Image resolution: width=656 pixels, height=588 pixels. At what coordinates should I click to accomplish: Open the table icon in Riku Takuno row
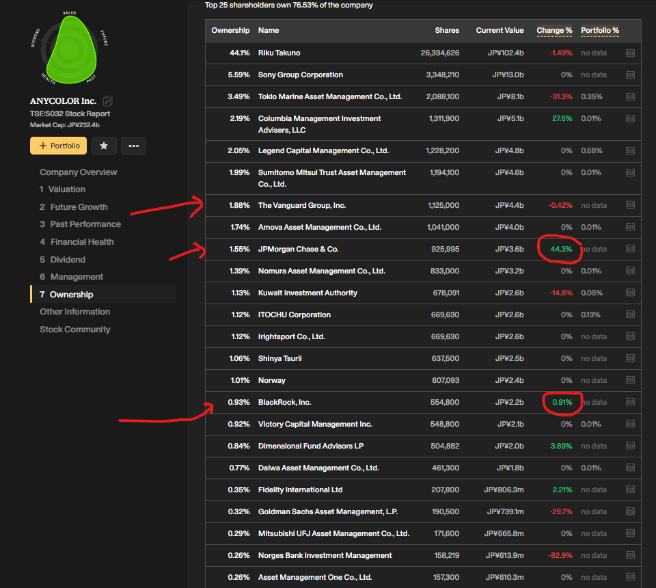[630, 53]
